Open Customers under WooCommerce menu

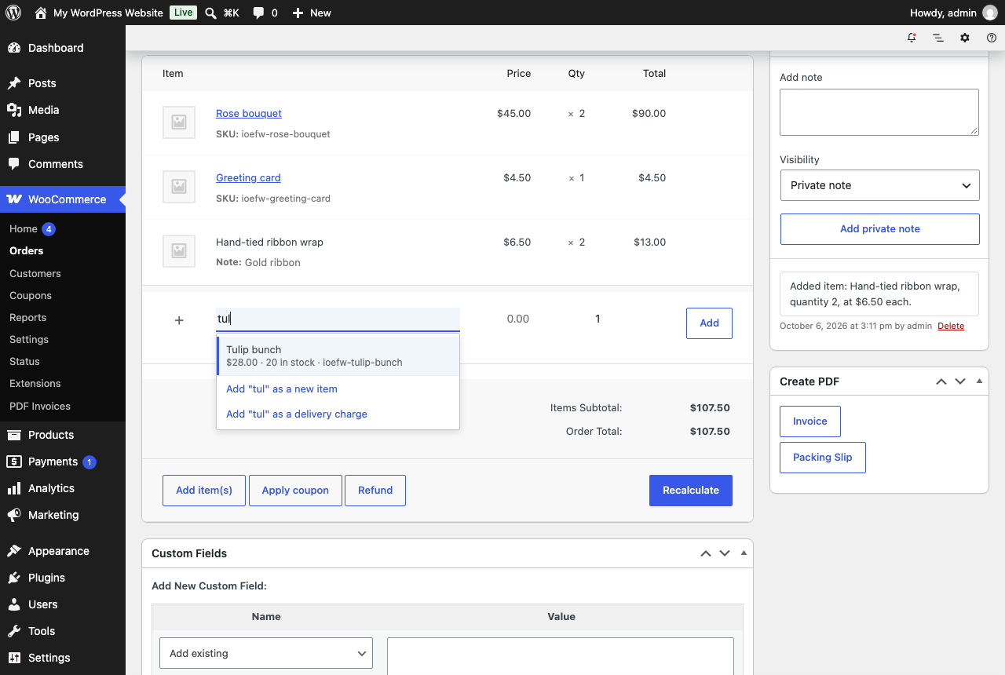[35, 274]
